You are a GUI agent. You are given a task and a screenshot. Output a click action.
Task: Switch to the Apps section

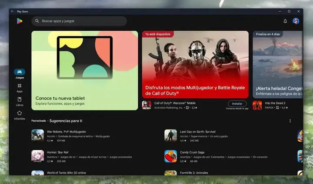[x=20, y=88]
